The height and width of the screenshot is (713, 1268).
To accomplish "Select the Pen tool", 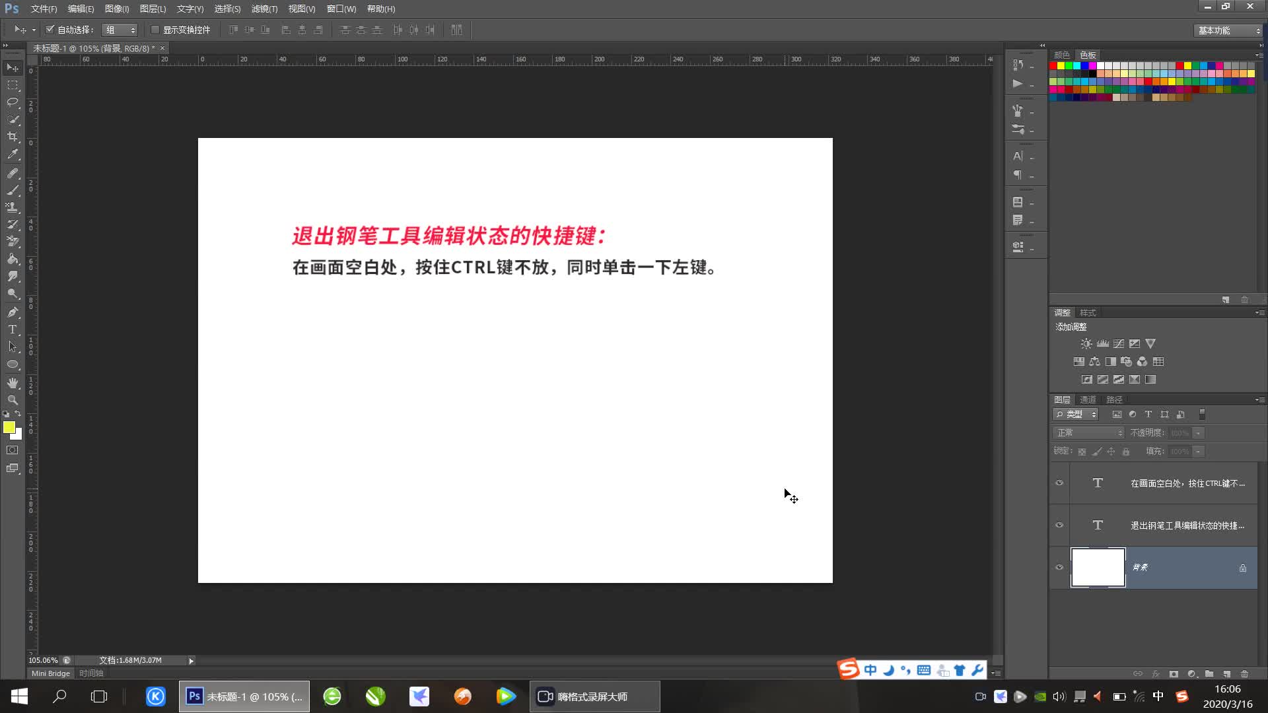I will [x=13, y=312].
